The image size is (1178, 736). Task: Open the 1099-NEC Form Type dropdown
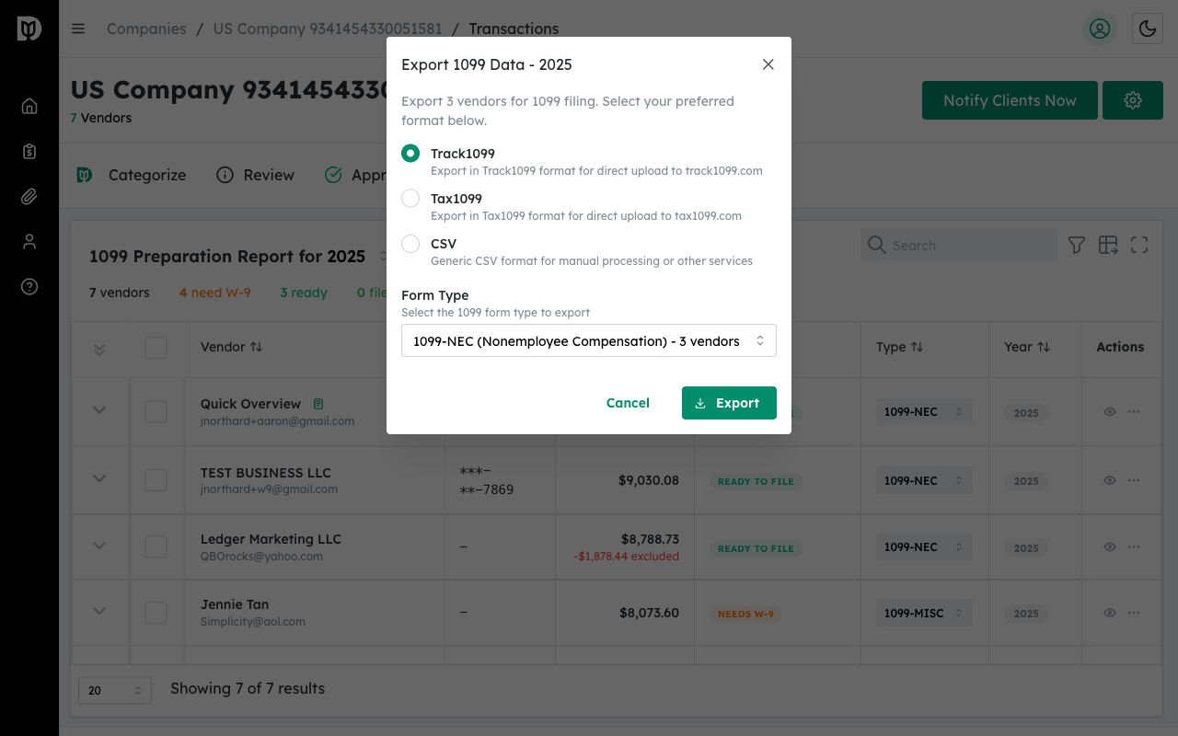(x=588, y=340)
